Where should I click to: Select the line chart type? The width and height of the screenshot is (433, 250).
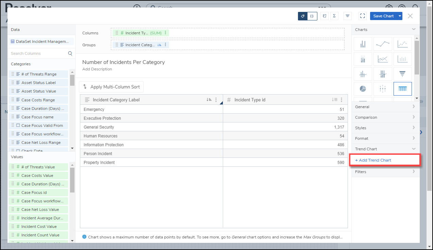point(383,44)
